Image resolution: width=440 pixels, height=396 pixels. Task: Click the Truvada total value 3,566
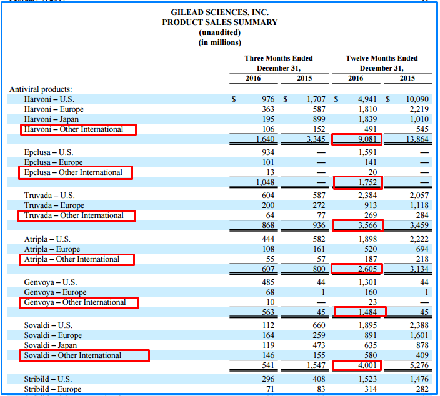pos(357,225)
